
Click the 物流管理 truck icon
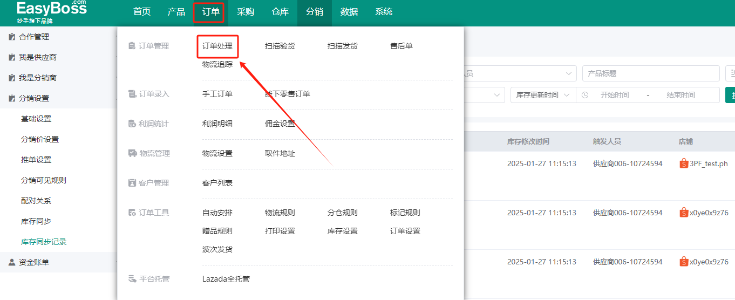132,154
